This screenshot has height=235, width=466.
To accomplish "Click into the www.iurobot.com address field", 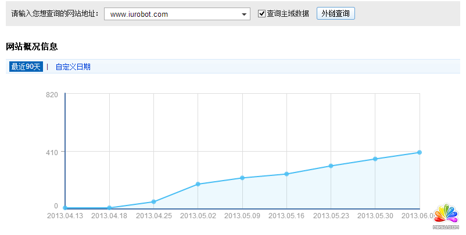I will 171,14.
